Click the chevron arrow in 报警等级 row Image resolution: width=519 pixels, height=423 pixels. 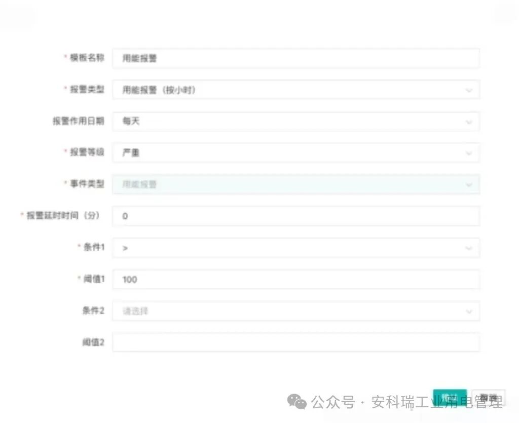click(x=469, y=153)
